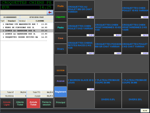Add Y Marron Glacé 20 G Louis

click(x=81, y=81)
